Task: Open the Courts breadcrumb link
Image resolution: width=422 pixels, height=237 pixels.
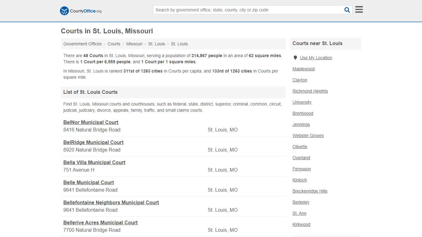Action: (114, 44)
